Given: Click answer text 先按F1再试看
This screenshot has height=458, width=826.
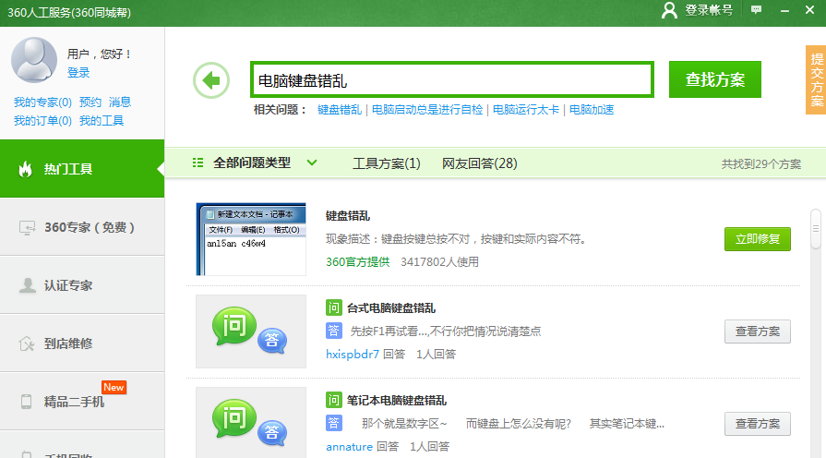Looking at the screenshot, I should [x=446, y=331].
